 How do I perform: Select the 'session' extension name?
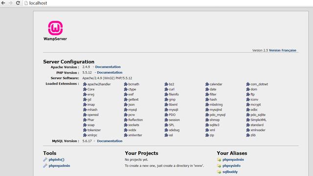point(175,120)
